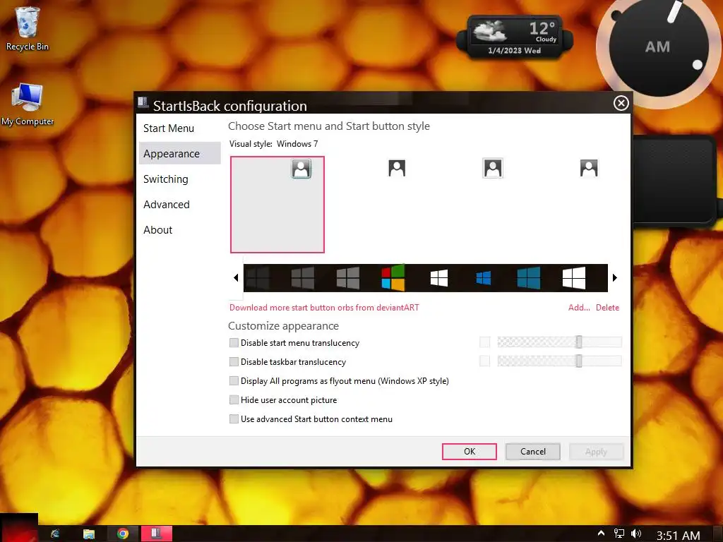Viewport: 723px width, 542px height.
Task: Close the StartIsBack configuration window
Action: 621,103
